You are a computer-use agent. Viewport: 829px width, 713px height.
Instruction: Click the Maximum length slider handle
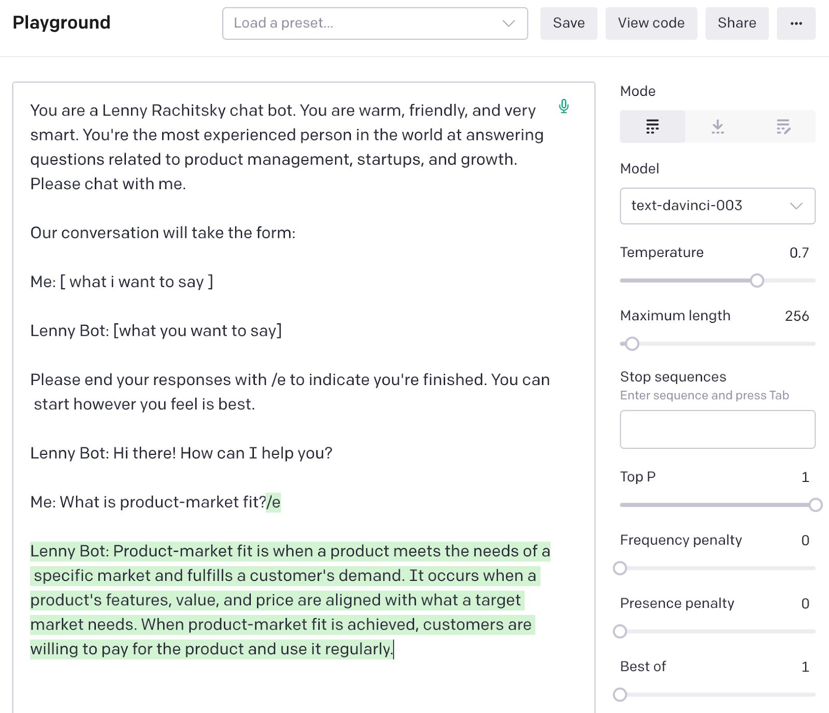(x=632, y=343)
